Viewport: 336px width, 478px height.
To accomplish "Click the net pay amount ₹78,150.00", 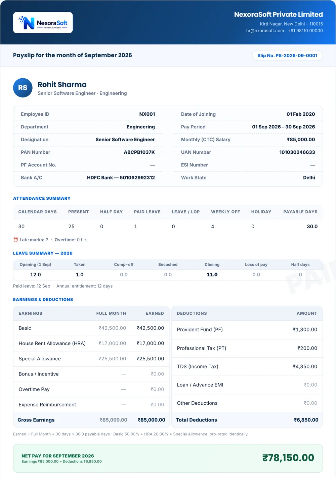I will tap(288, 457).
